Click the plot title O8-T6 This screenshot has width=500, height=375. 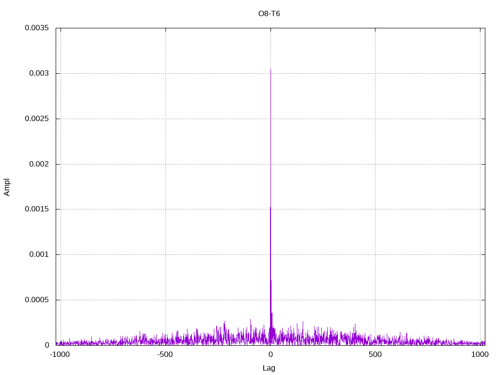[269, 14]
